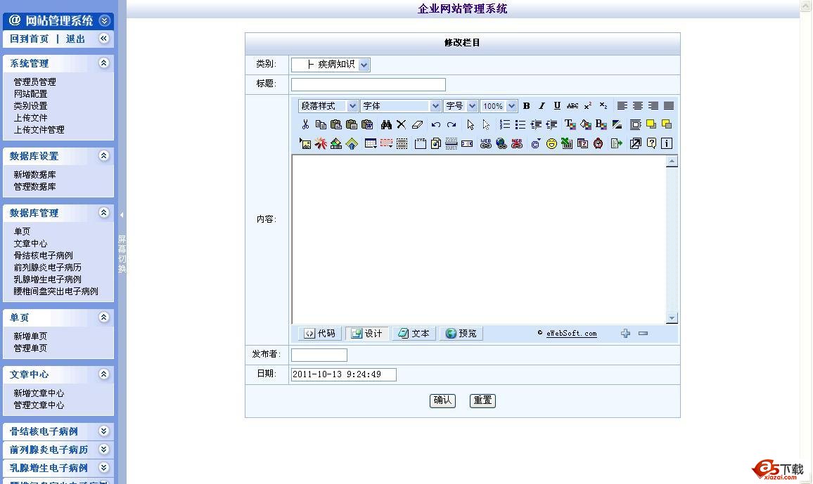Viewport: 813px width, 484px height.
Task: Click the scissors cut icon
Action: tap(305, 124)
